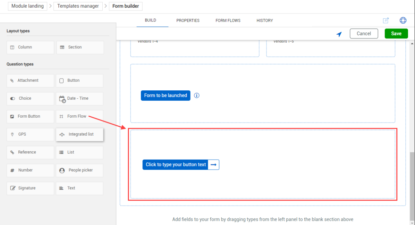Switch to the Properties tab
Viewport: 415px width, 225px height.
point(188,20)
